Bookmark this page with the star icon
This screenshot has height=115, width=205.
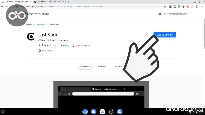coord(165,7)
